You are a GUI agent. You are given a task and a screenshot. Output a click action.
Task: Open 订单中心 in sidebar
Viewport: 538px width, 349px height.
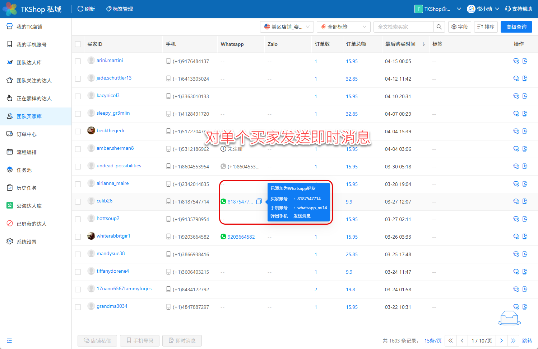(36, 134)
